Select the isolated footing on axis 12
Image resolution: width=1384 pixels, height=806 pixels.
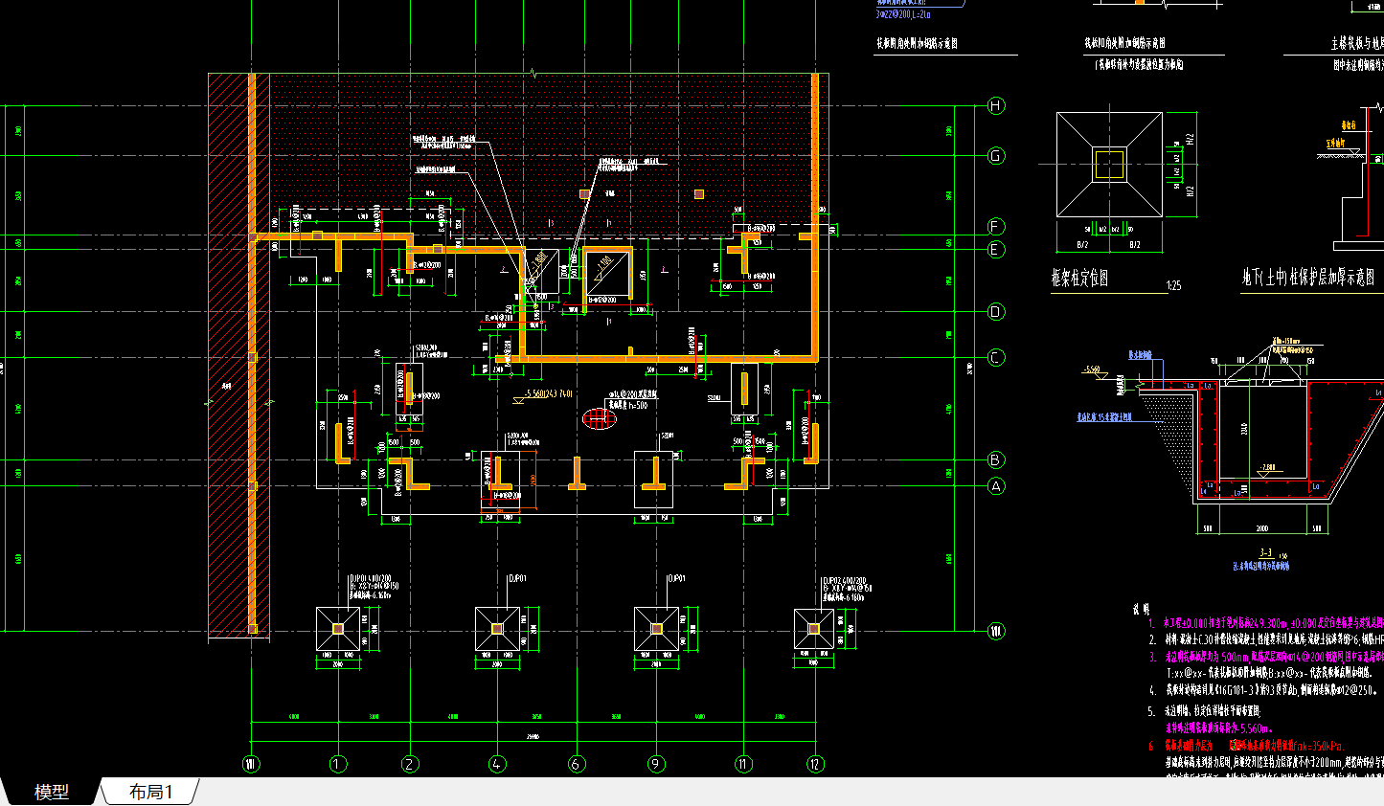pyautogui.click(x=814, y=629)
